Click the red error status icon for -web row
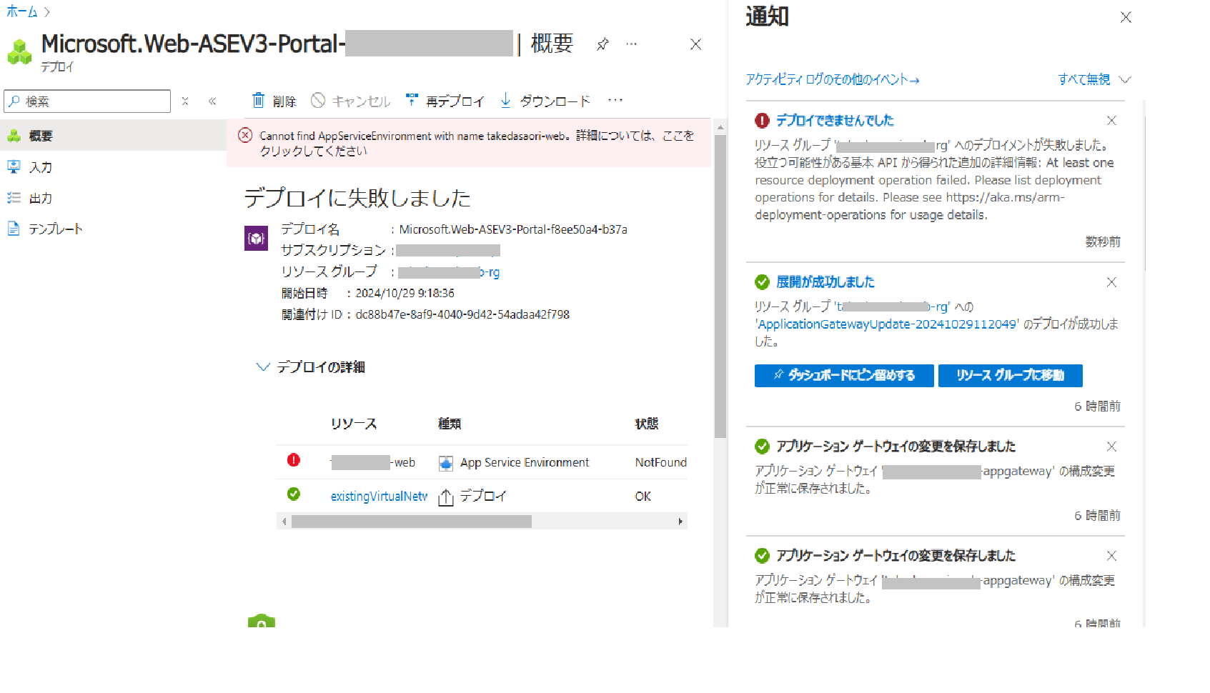This screenshot has height=693, width=1210. coord(294,460)
